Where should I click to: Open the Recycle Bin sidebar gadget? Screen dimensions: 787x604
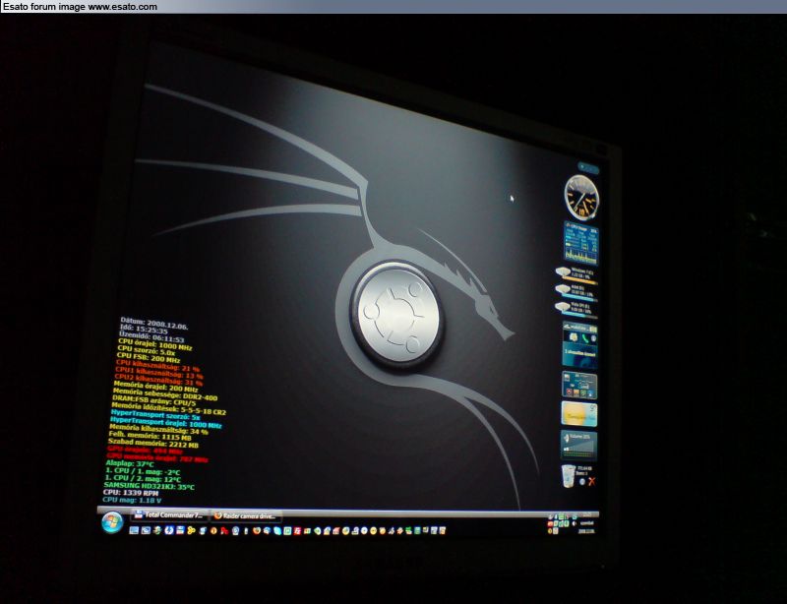[569, 476]
